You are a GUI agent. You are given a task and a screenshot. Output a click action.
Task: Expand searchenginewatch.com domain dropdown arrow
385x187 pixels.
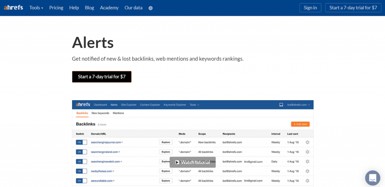tap(121, 161)
